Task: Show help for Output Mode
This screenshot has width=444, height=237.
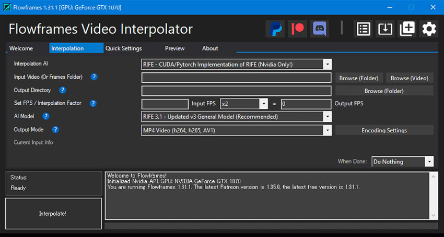Action: [55, 130]
